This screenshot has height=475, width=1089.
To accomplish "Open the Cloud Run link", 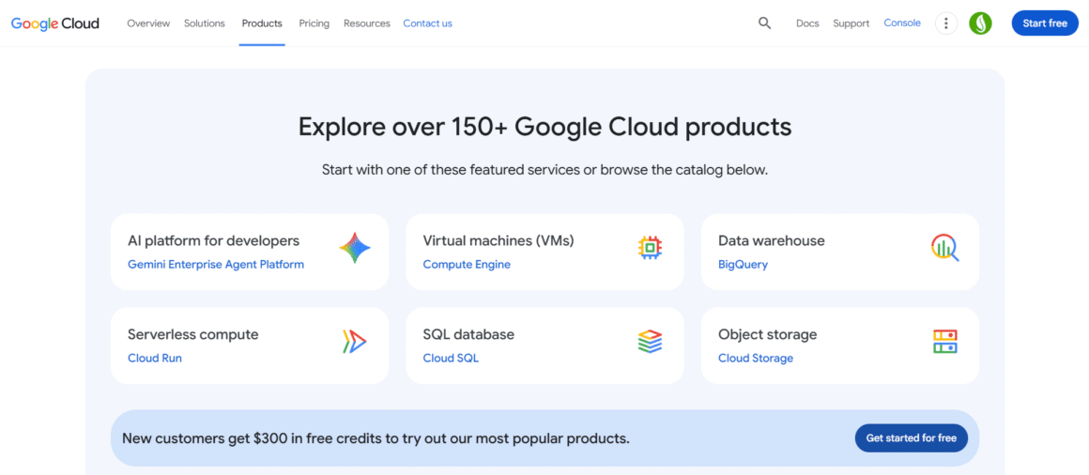I will coord(155,359).
